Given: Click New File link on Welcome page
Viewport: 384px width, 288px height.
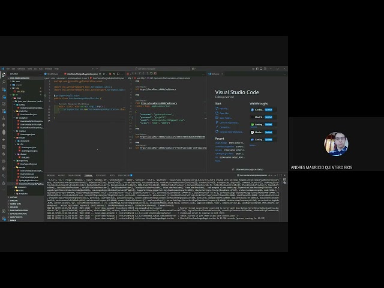Looking at the screenshot, I should coord(224,109).
